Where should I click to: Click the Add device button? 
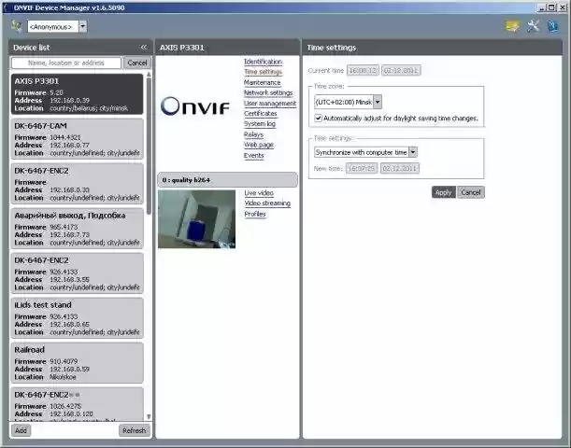(x=21, y=430)
